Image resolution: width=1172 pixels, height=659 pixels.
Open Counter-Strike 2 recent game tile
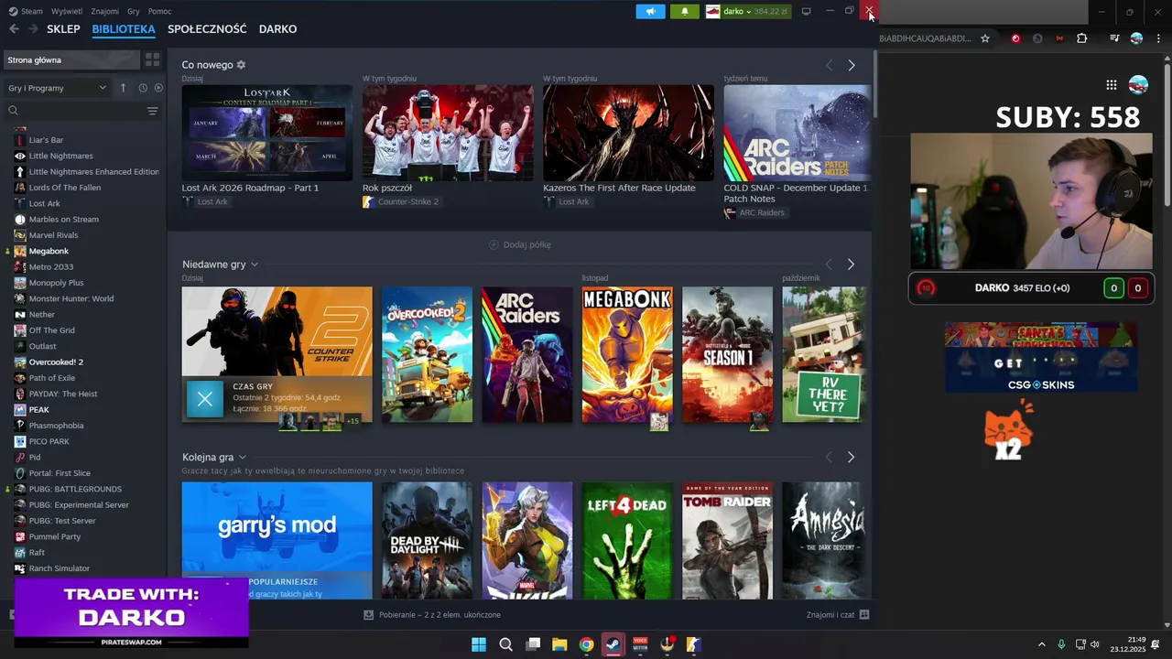tap(277, 355)
